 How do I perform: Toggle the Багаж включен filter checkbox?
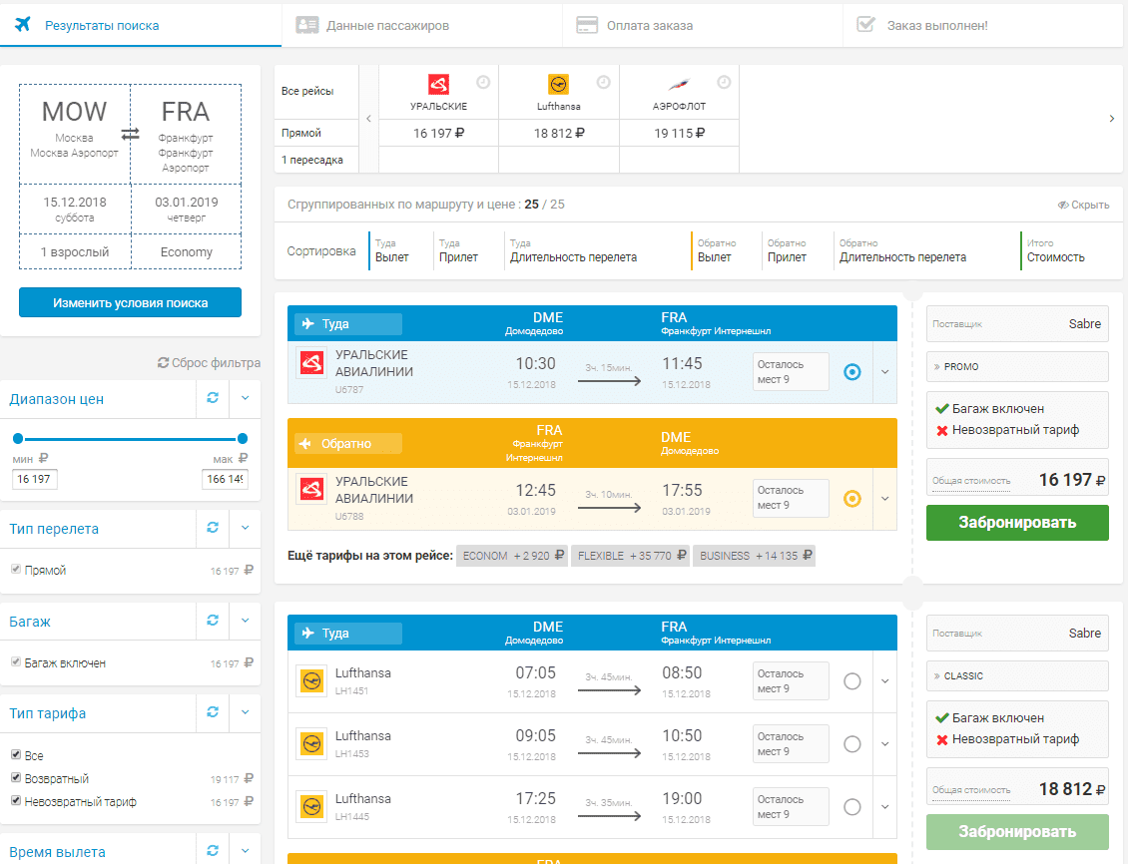coord(16,661)
